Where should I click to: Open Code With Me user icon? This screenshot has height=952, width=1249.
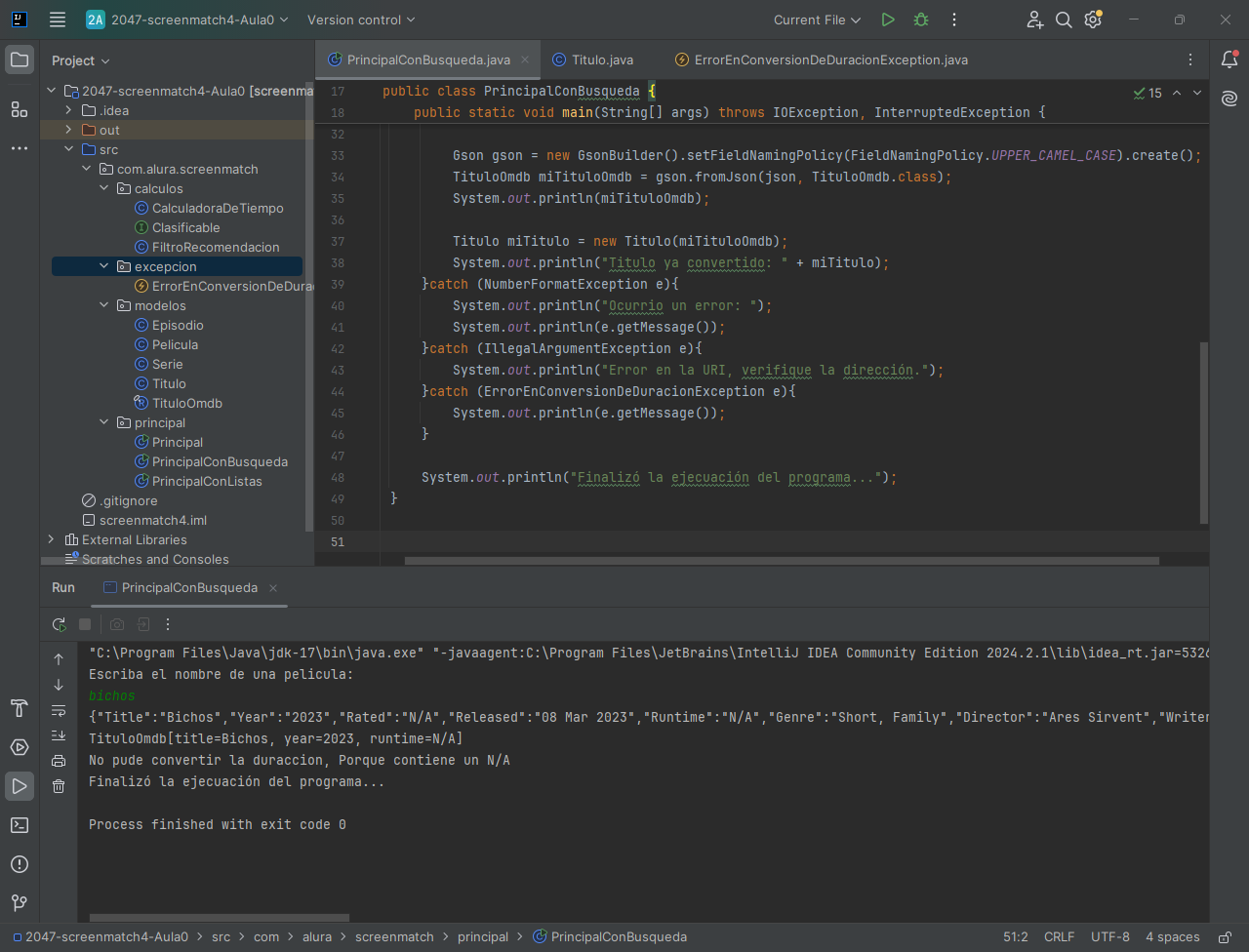[x=1035, y=20]
